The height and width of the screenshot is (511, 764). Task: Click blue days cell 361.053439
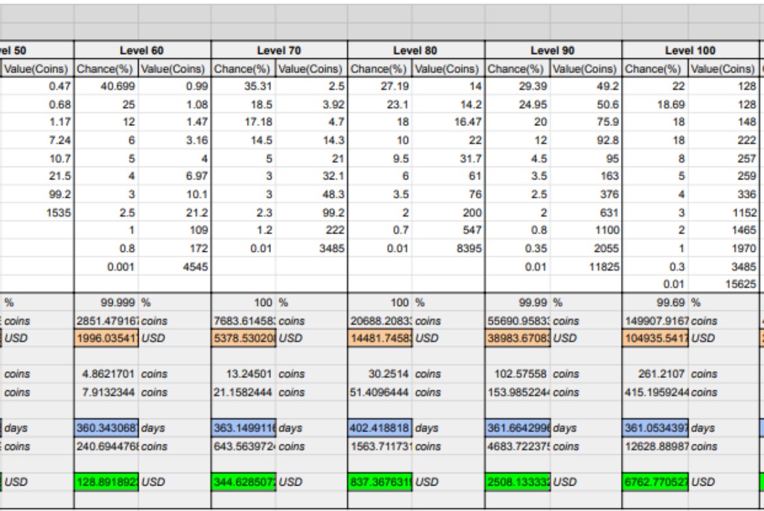pyautogui.click(x=656, y=427)
